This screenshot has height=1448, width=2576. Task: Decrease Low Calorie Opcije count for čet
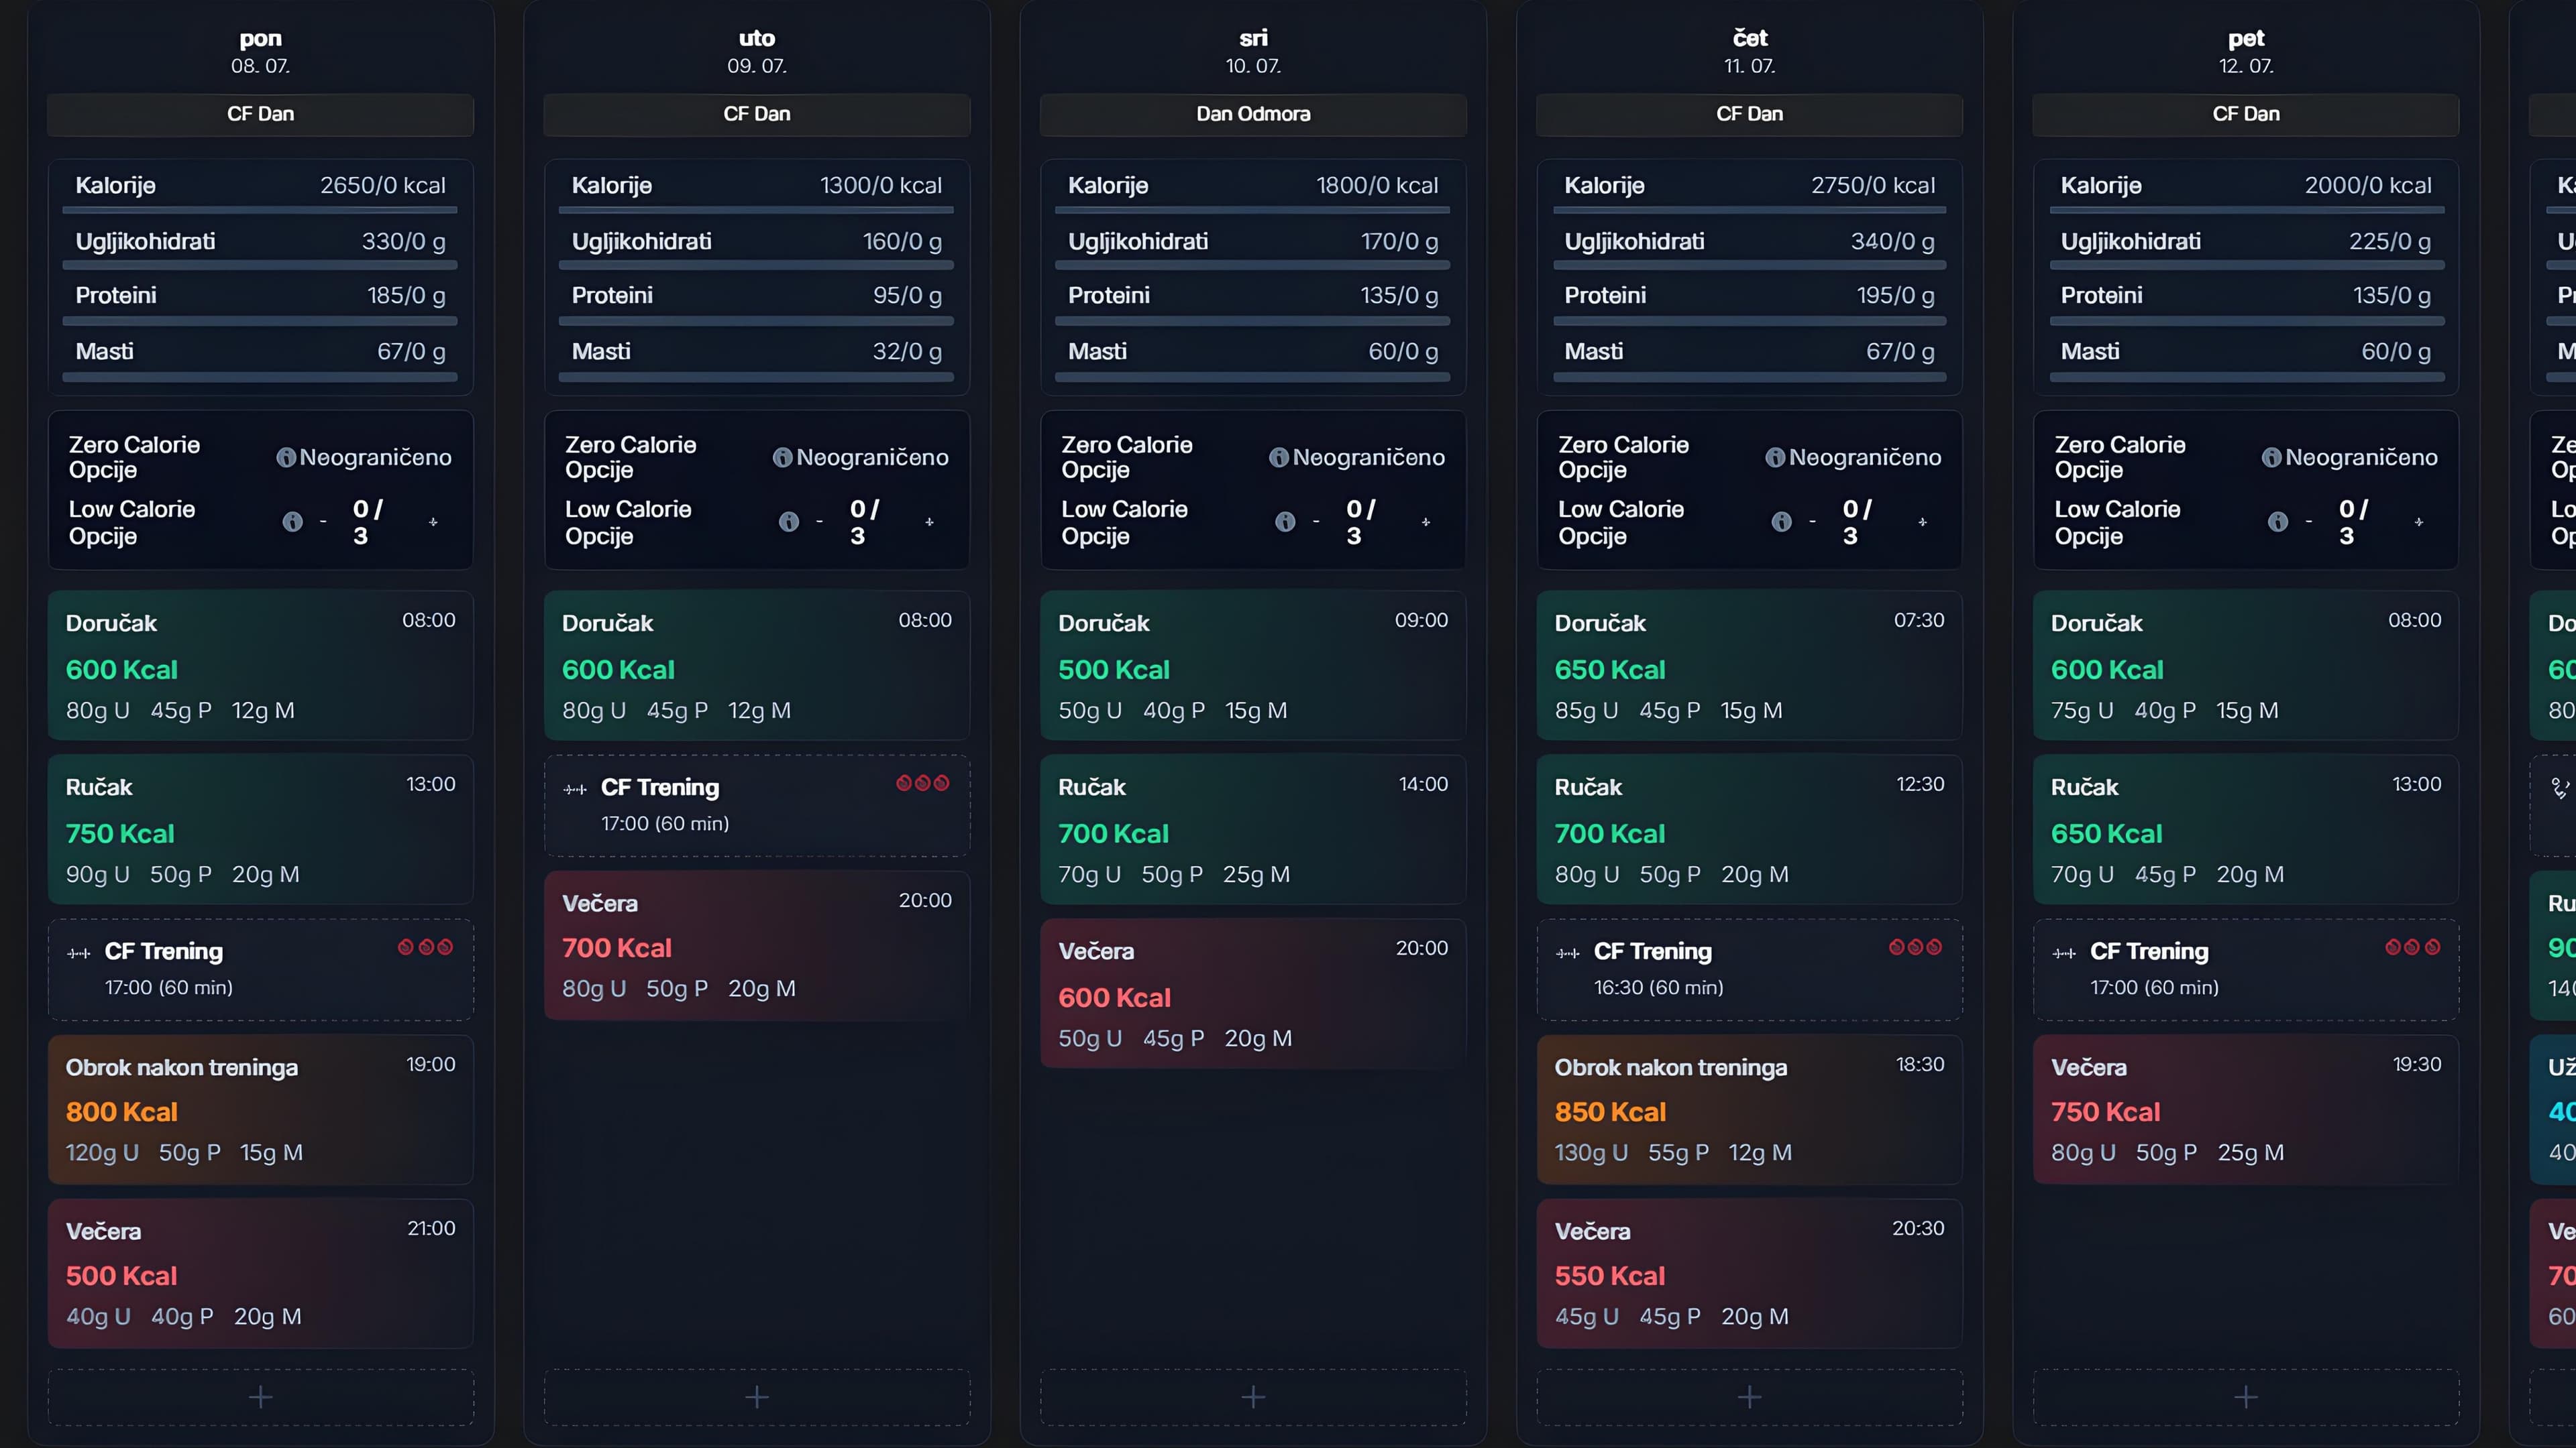1812,522
